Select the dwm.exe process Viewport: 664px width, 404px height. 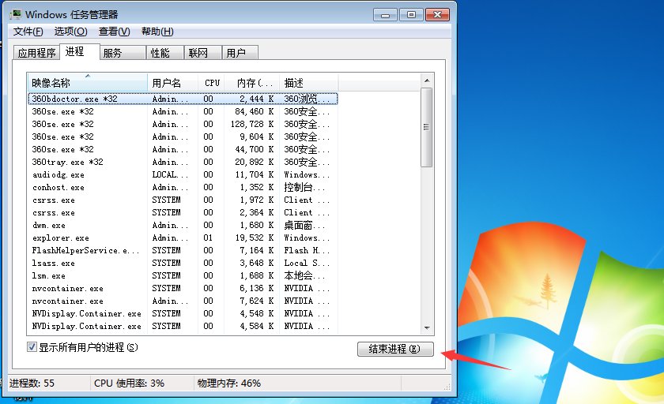pos(183,225)
